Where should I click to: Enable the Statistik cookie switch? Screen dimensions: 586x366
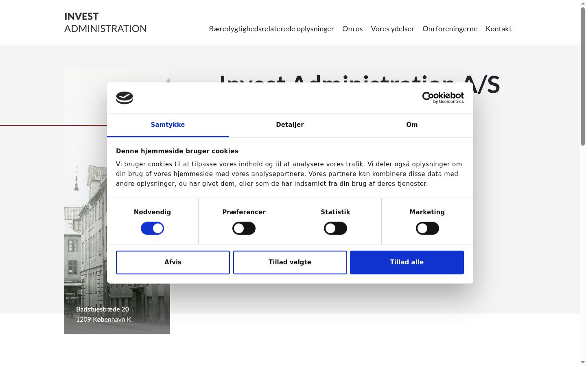[335, 229]
